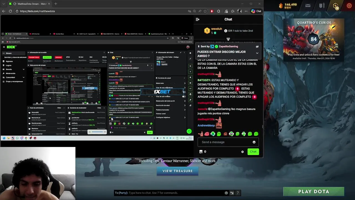Viewport: 355px width, 200px height.
Task: Click the address bar kick.com/matthewdota
Action: coord(37,11)
